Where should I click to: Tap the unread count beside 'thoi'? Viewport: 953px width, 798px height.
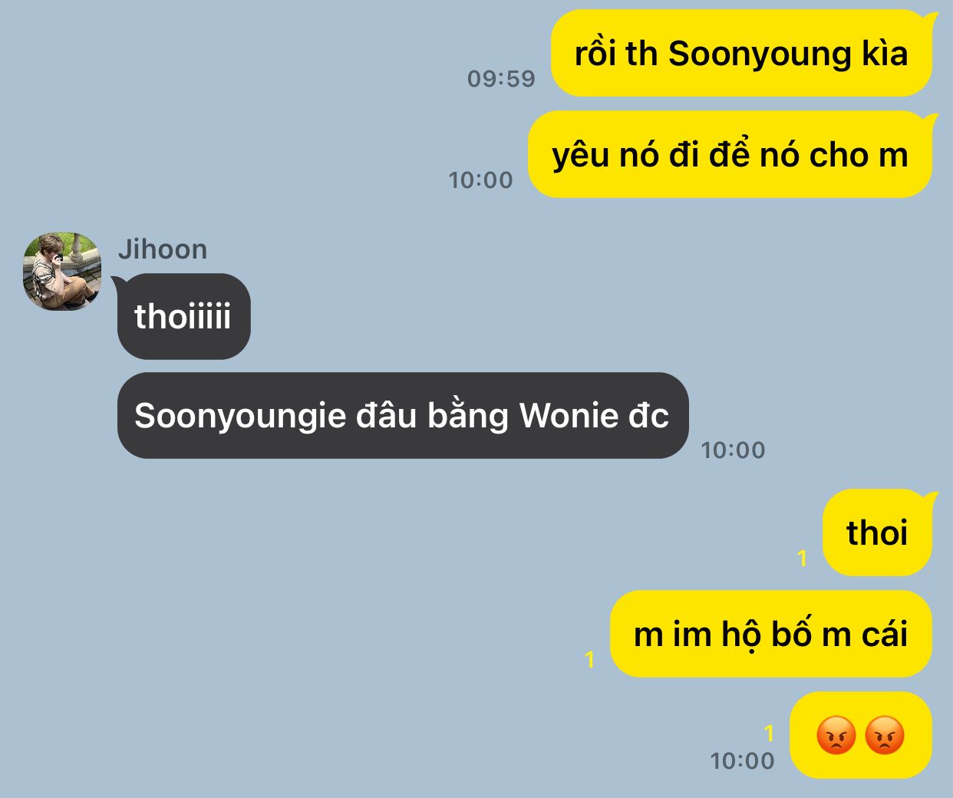click(x=803, y=558)
